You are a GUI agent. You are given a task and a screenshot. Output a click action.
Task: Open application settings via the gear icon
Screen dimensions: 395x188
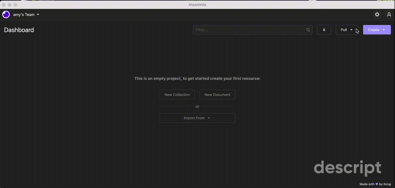(x=377, y=14)
